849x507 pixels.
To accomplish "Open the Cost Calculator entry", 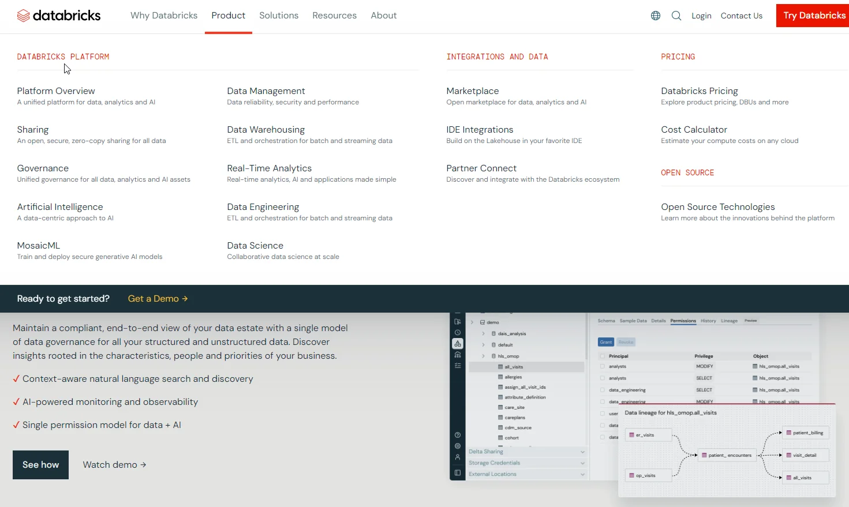I will click(694, 130).
